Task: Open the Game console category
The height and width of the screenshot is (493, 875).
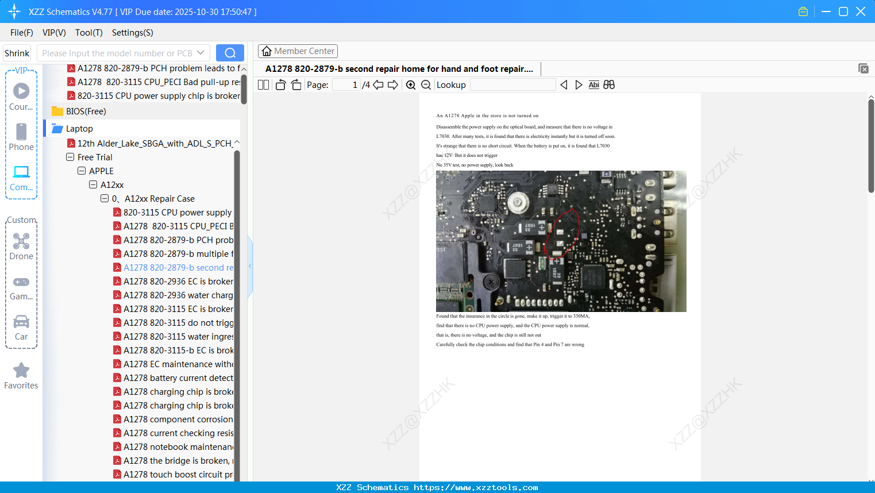Action: point(21,287)
